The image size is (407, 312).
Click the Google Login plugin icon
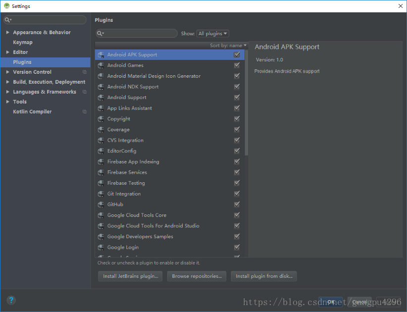101,247
